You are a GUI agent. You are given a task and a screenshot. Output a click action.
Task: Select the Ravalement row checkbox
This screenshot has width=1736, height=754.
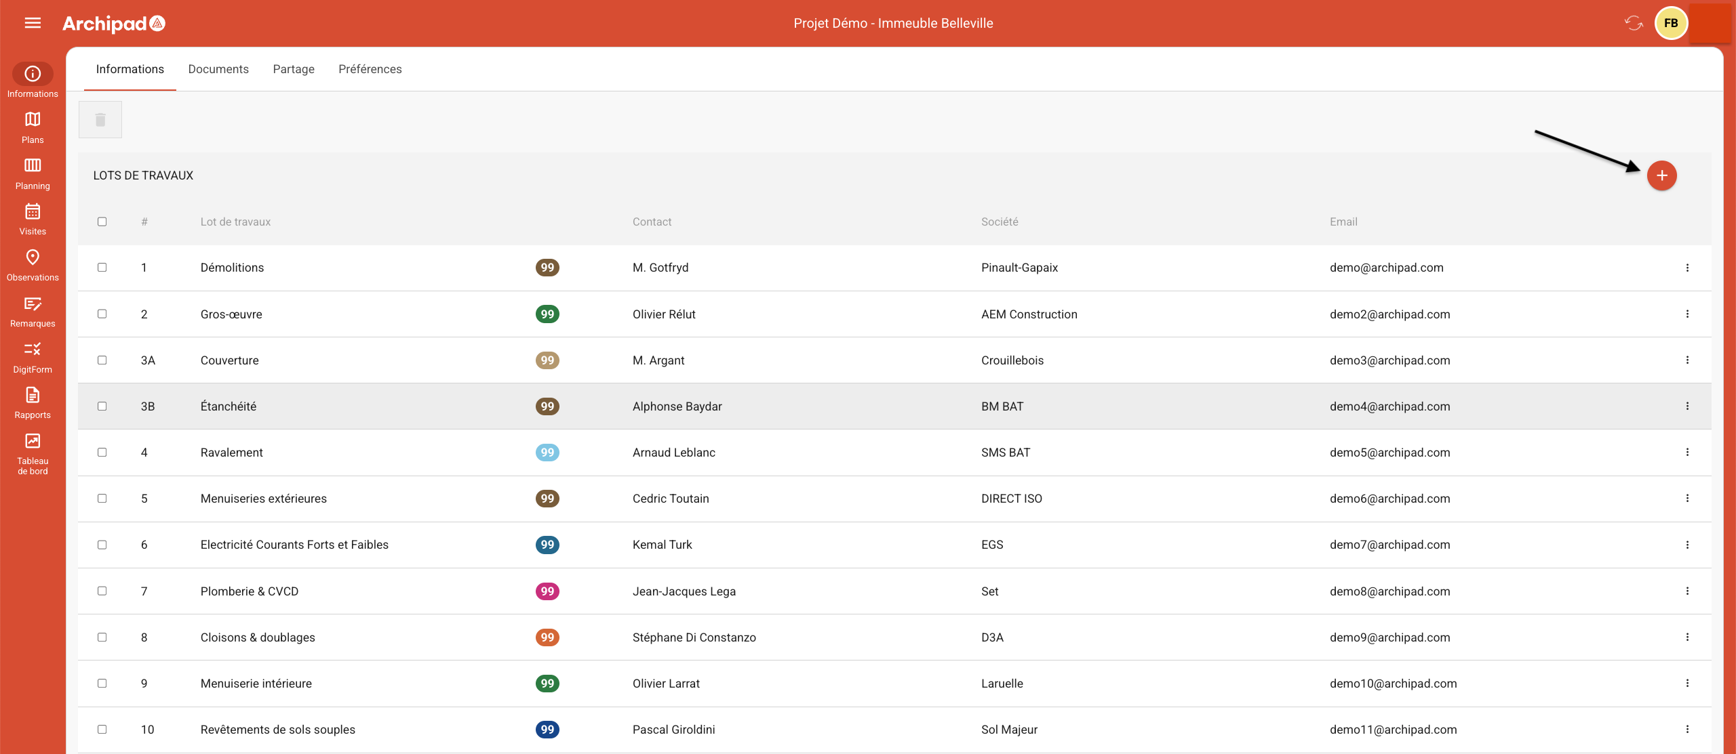[102, 453]
